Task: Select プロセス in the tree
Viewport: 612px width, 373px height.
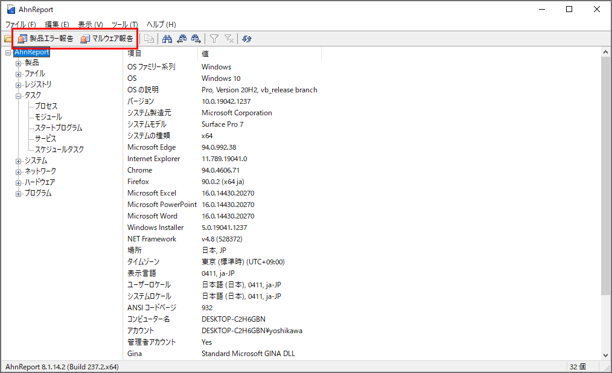Action: tap(46, 106)
